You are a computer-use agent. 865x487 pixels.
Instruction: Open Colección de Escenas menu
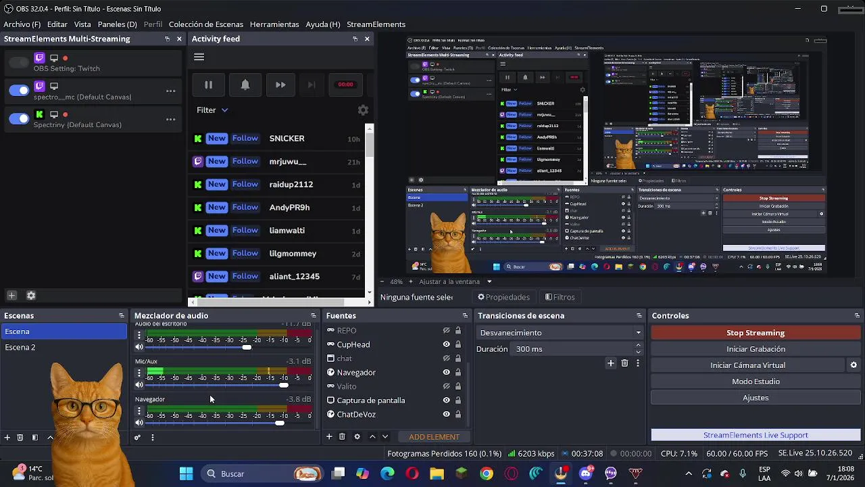point(206,24)
